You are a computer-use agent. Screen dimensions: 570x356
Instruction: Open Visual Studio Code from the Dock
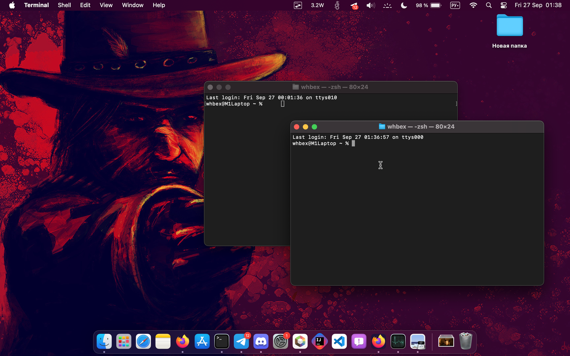pos(339,342)
